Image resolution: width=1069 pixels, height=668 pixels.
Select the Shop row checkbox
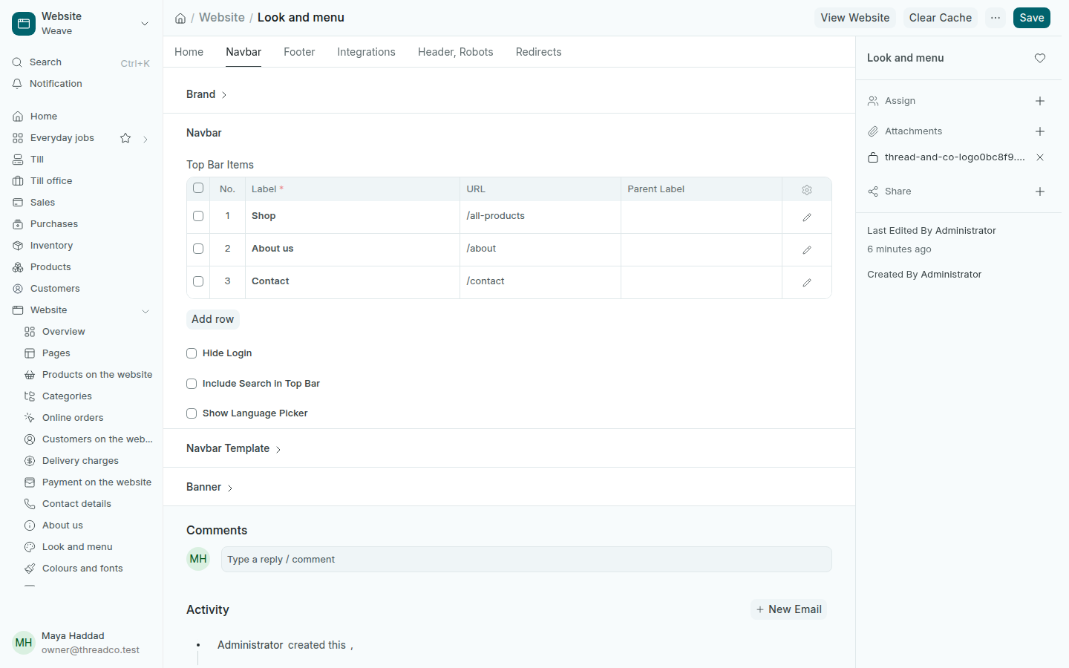click(198, 216)
